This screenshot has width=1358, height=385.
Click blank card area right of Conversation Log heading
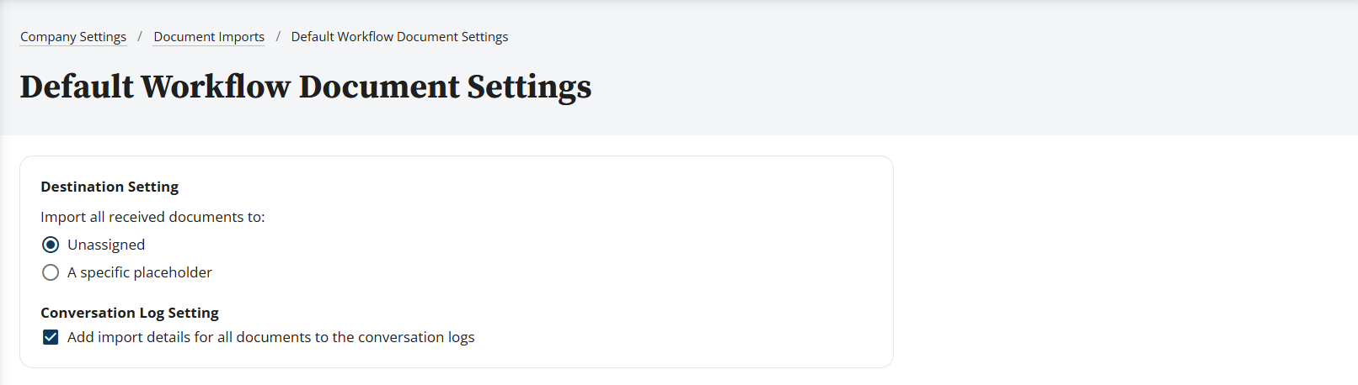pos(548,313)
